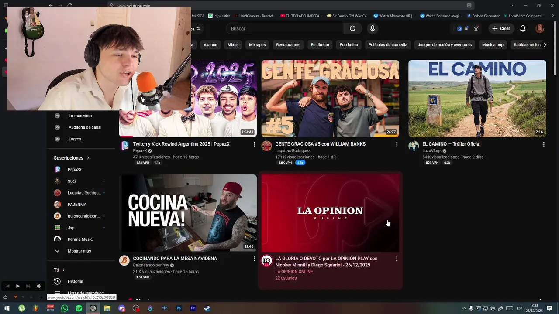Open WhatsApp from the taskbar
This screenshot has height=314, width=559.
[65, 308]
